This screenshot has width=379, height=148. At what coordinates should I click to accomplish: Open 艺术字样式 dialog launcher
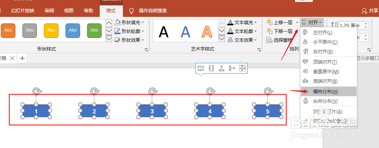point(259,50)
